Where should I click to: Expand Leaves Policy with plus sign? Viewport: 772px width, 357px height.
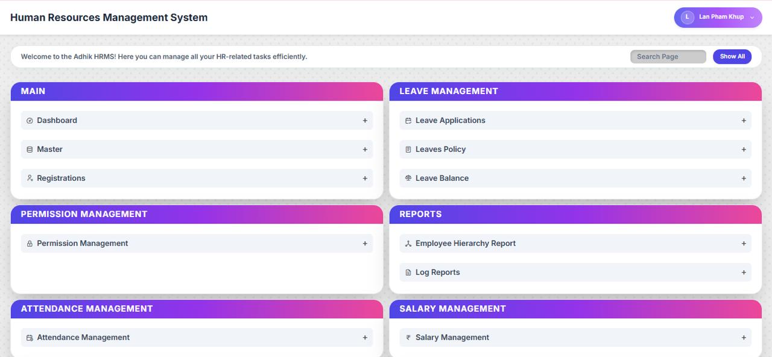pos(744,150)
